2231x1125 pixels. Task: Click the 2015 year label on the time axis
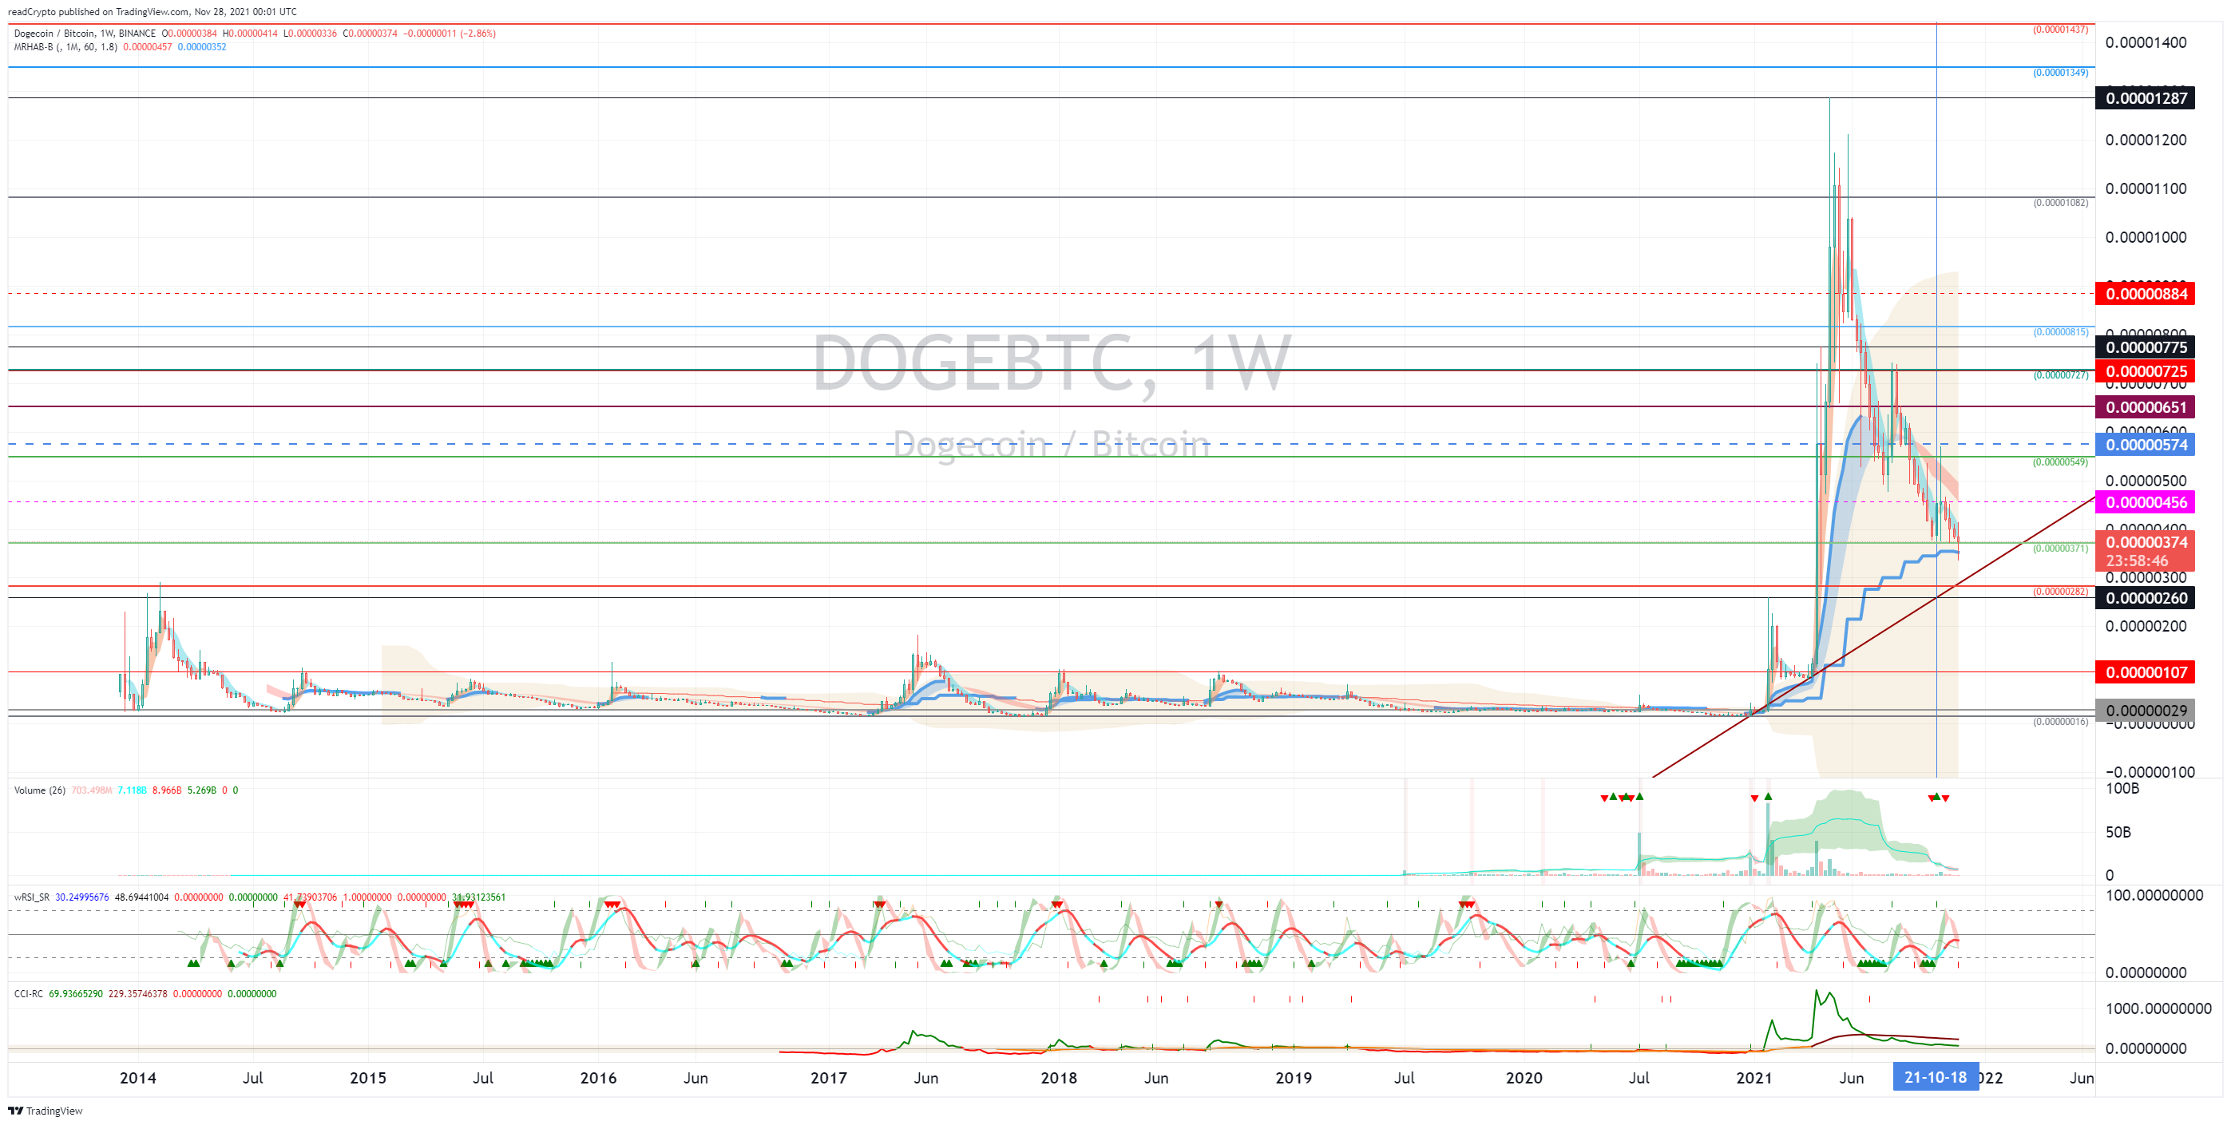(x=368, y=1078)
